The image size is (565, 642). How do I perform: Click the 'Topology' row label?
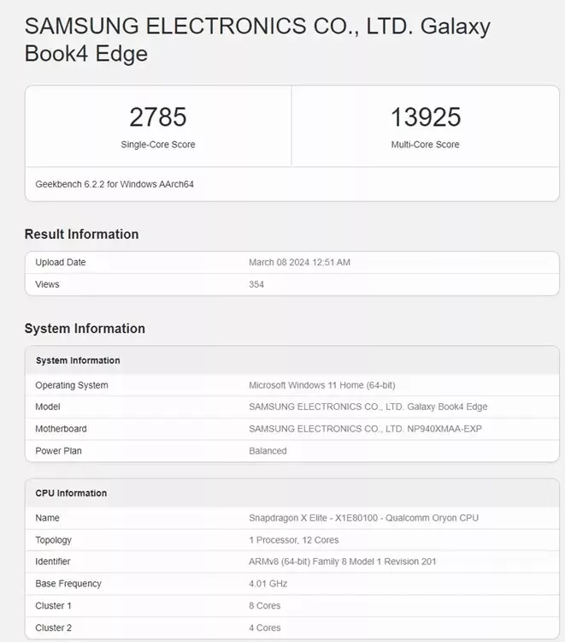click(53, 540)
